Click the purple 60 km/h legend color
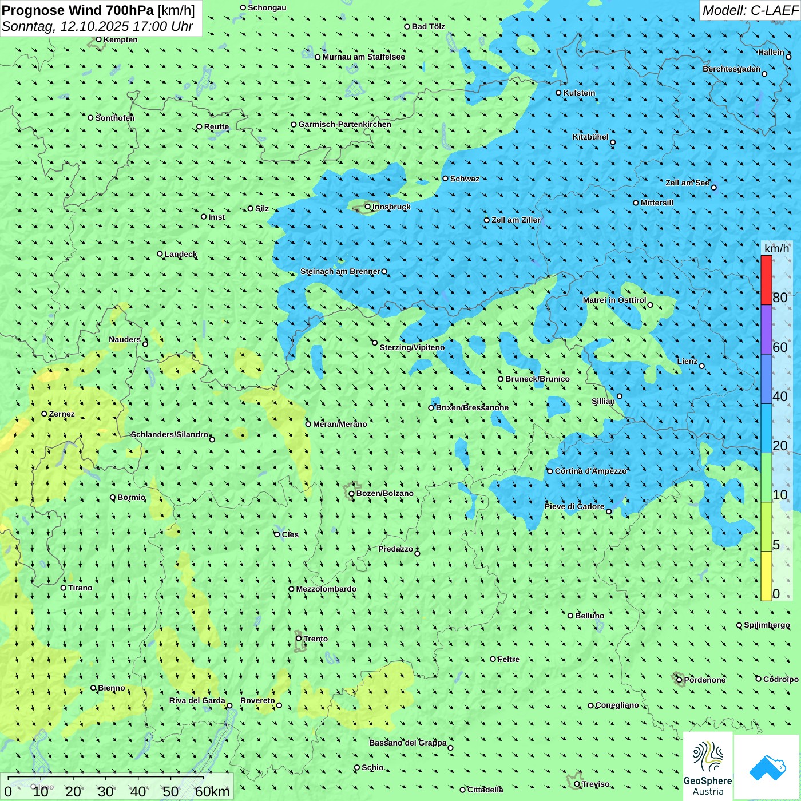 pos(766,330)
